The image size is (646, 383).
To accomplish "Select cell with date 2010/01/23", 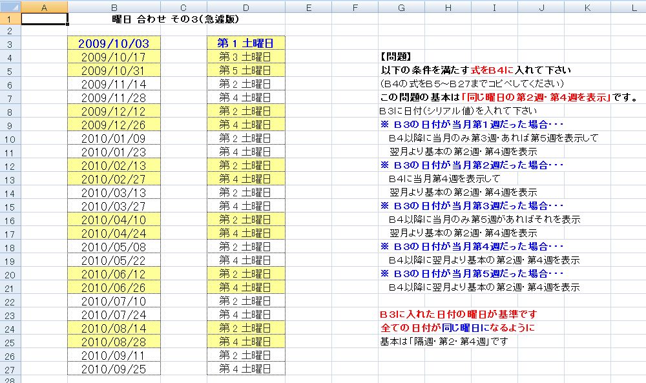I will (x=114, y=152).
